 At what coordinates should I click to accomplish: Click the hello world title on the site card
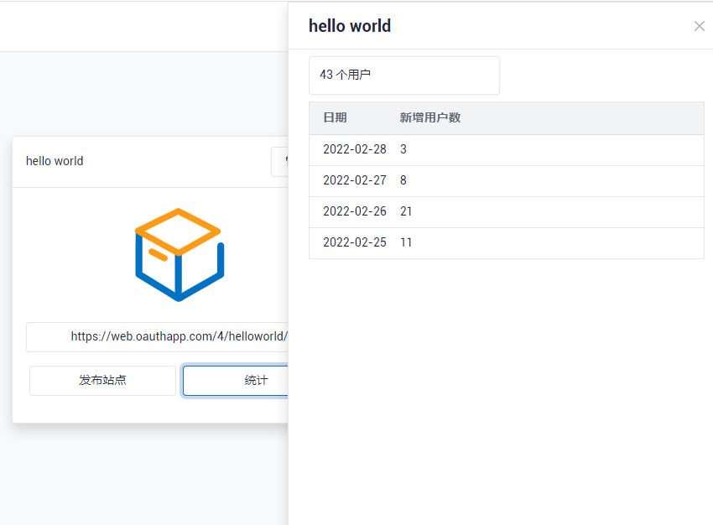(x=55, y=161)
